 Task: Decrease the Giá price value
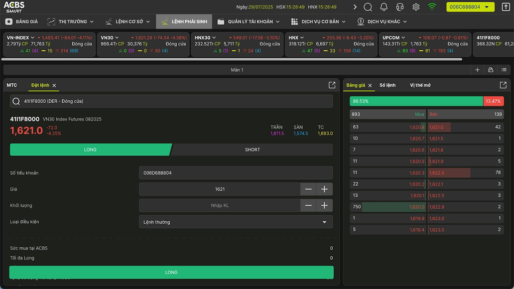click(x=308, y=189)
